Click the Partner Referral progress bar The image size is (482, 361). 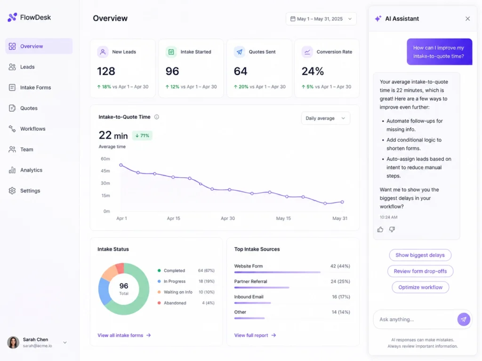[x=262, y=288]
